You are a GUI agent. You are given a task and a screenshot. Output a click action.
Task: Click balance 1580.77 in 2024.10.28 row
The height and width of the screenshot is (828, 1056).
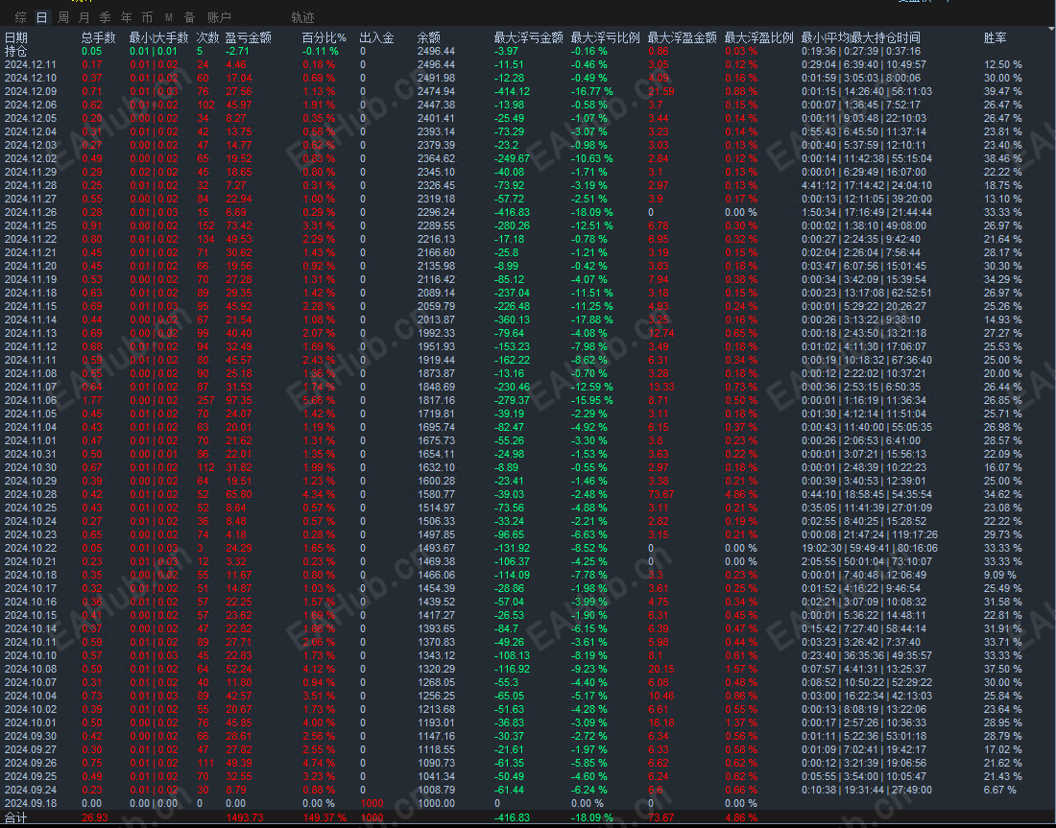pos(436,494)
